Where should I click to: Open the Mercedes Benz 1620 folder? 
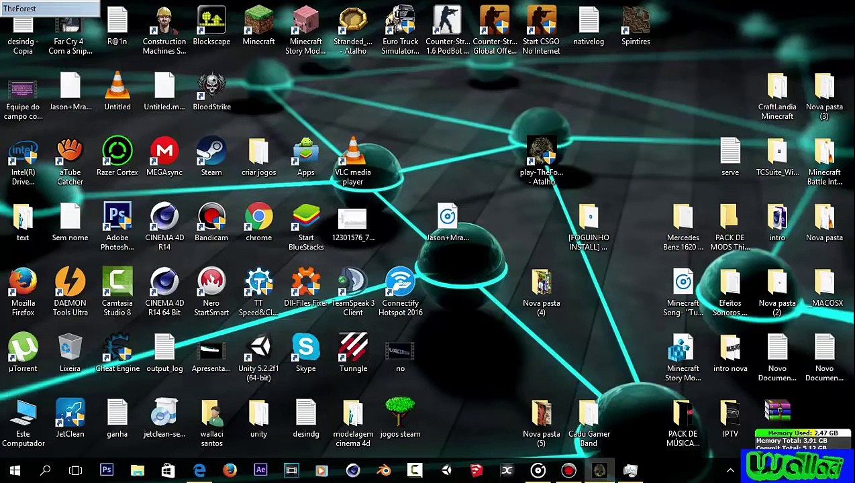pyautogui.click(x=683, y=227)
